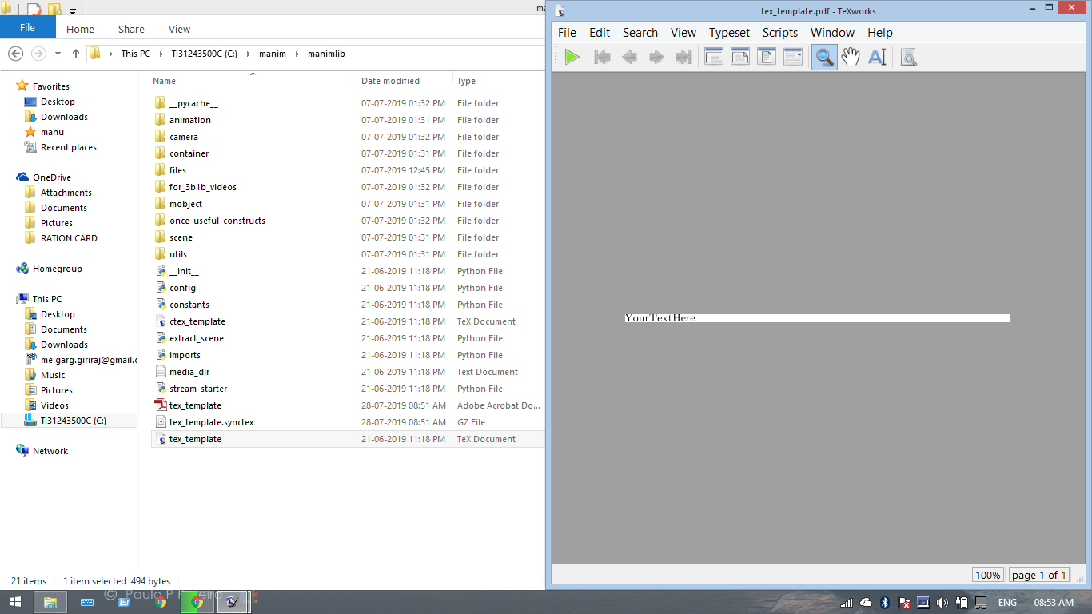This screenshot has width=1092, height=614.
Task: Switch to View tab in Explorer ribbon
Action: coord(179,29)
